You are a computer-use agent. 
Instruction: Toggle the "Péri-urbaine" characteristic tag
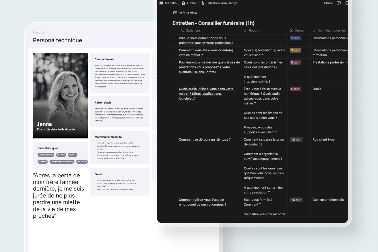82,161
